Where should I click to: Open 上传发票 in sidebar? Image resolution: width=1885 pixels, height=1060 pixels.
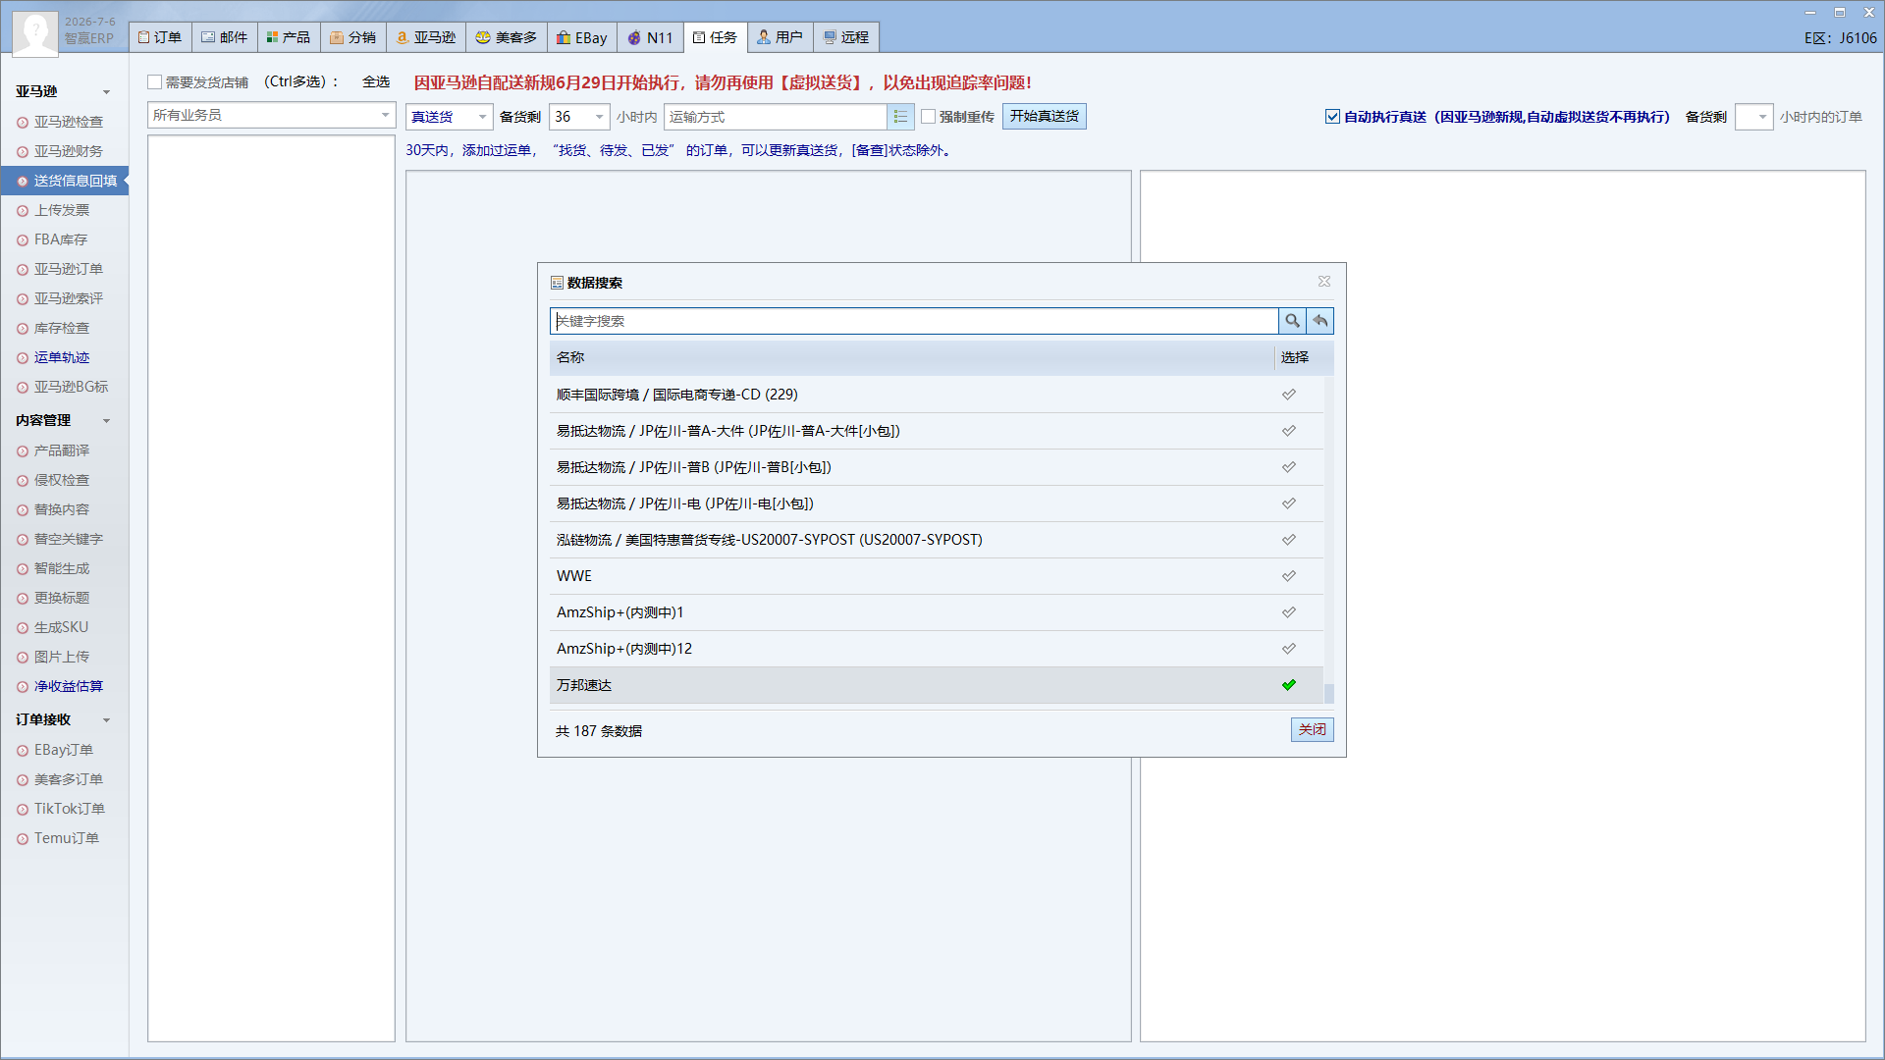point(61,210)
